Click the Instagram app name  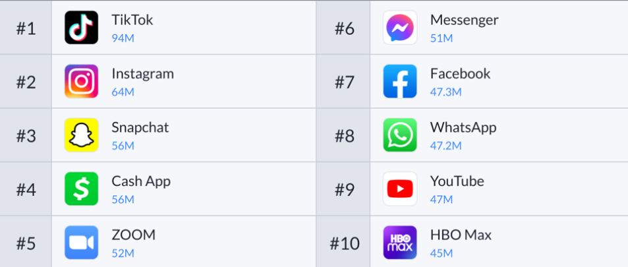coord(142,74)
